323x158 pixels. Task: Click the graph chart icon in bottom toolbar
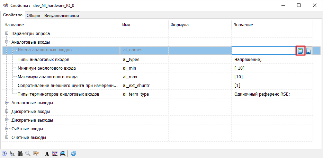tap(55, 153)
